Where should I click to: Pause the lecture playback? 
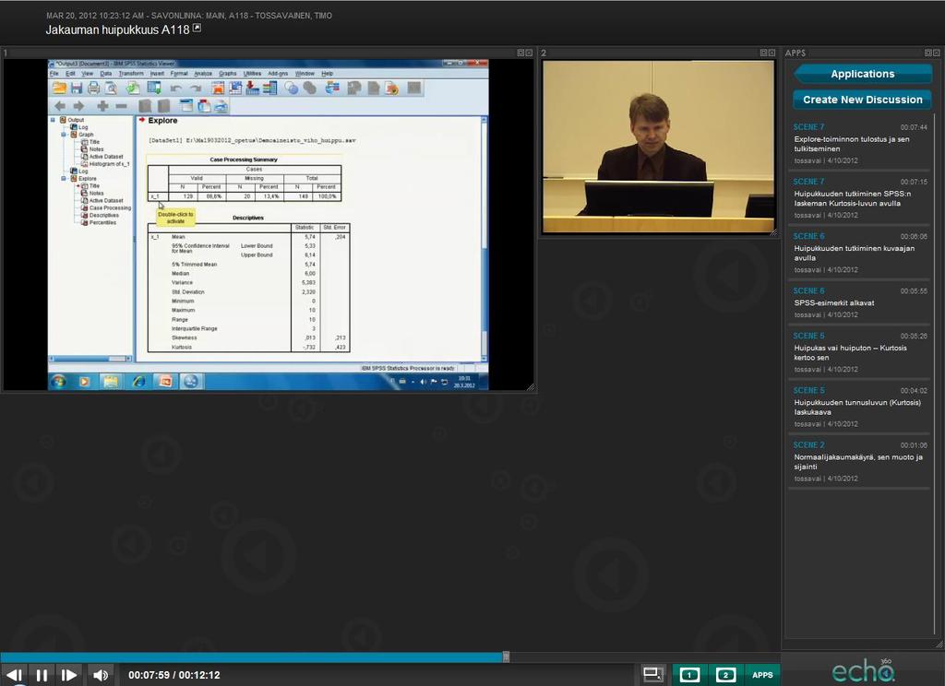point(42,675)
